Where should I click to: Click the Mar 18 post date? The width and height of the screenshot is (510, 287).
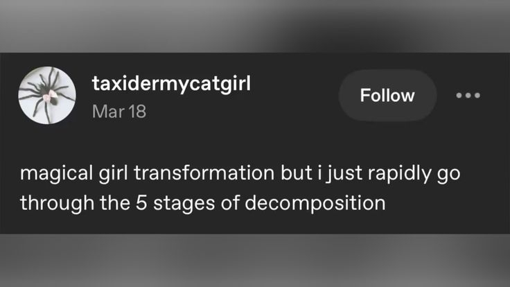[118, 111]
